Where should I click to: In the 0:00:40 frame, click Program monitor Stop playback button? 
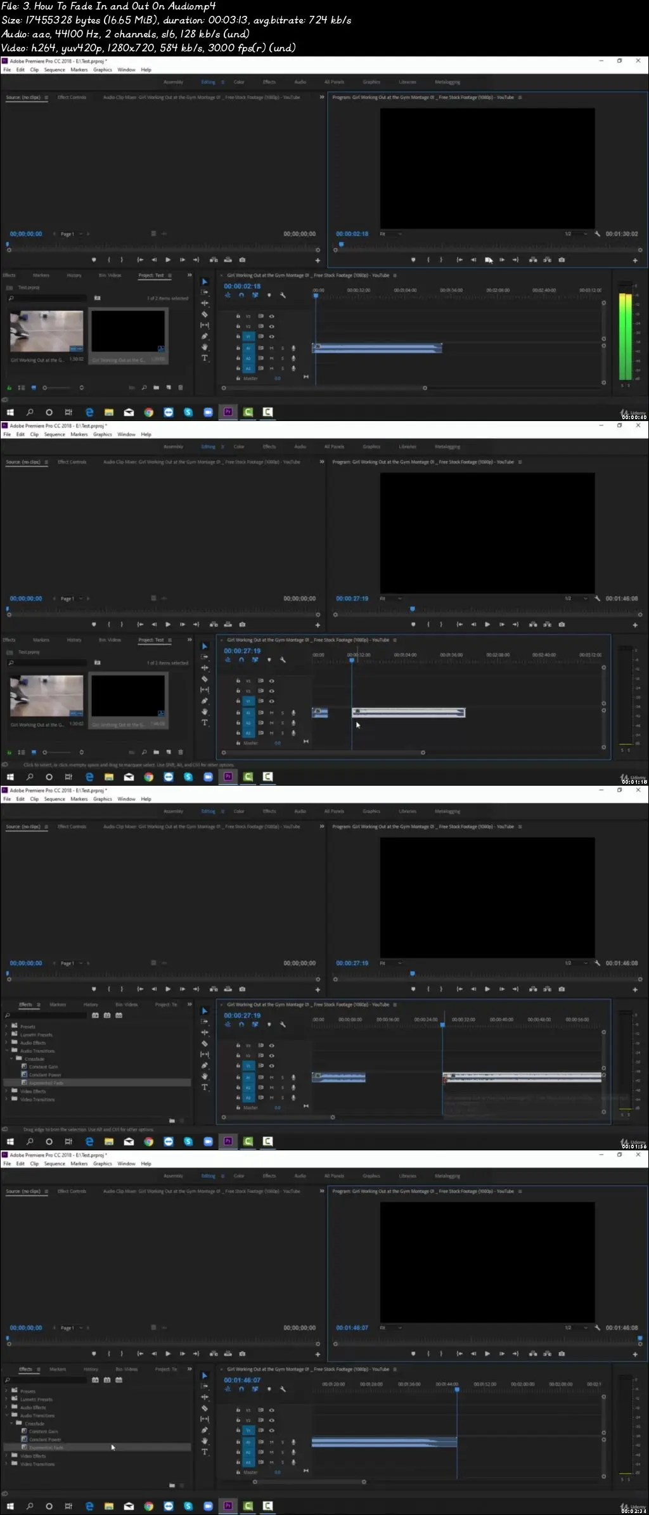pos(488,259)
